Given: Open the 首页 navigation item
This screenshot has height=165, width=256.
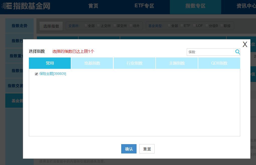Looking at the screenshot, I should coord(93,6).
